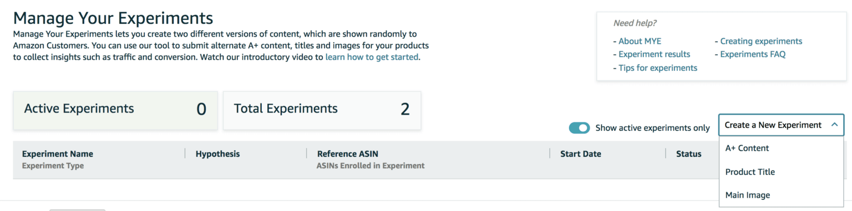Screen dimensions: 852x211
Task: Click the Hypothesis column header
Action: [x=217, y=154]
